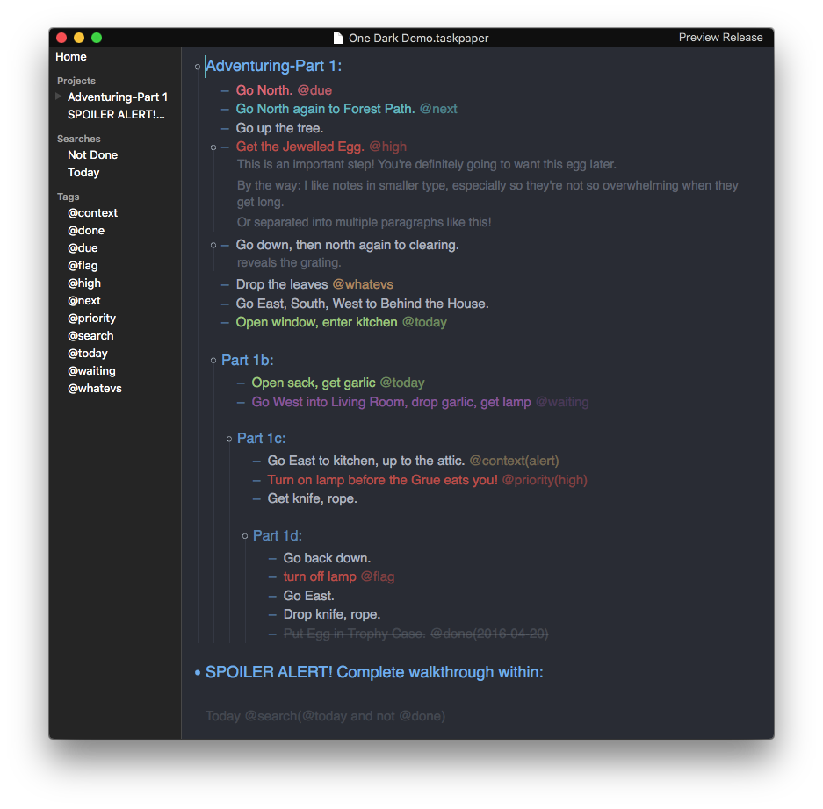Click the struck-out Put Egg in Trophy Case task
Viewport: 823px width, 809px height.
coord(354,634)
